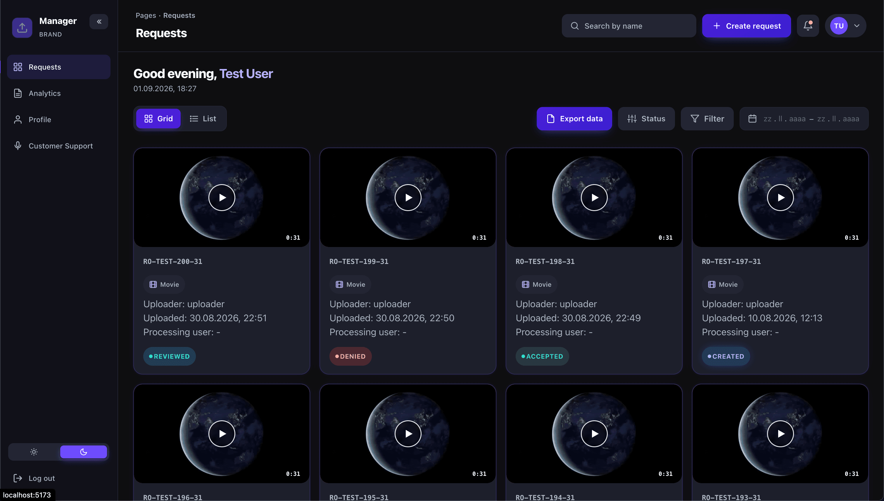Click the Movie tag on RO-TEST-198-31
The image size is (884, 501).
pos(536,285)
